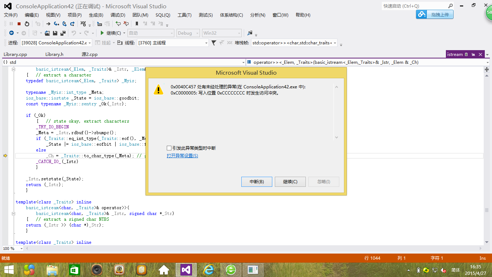The width and height of the screenshot is (492, 277).
Task: Click Visual Studio icon in the taskbar
Action: 186,270
